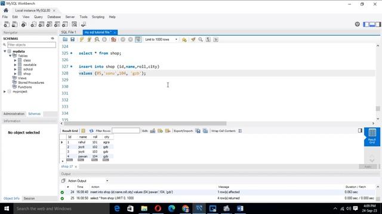Execute statement under cursor icon
This screenshot has height=214, width=382.
click(x=90, y=39)
